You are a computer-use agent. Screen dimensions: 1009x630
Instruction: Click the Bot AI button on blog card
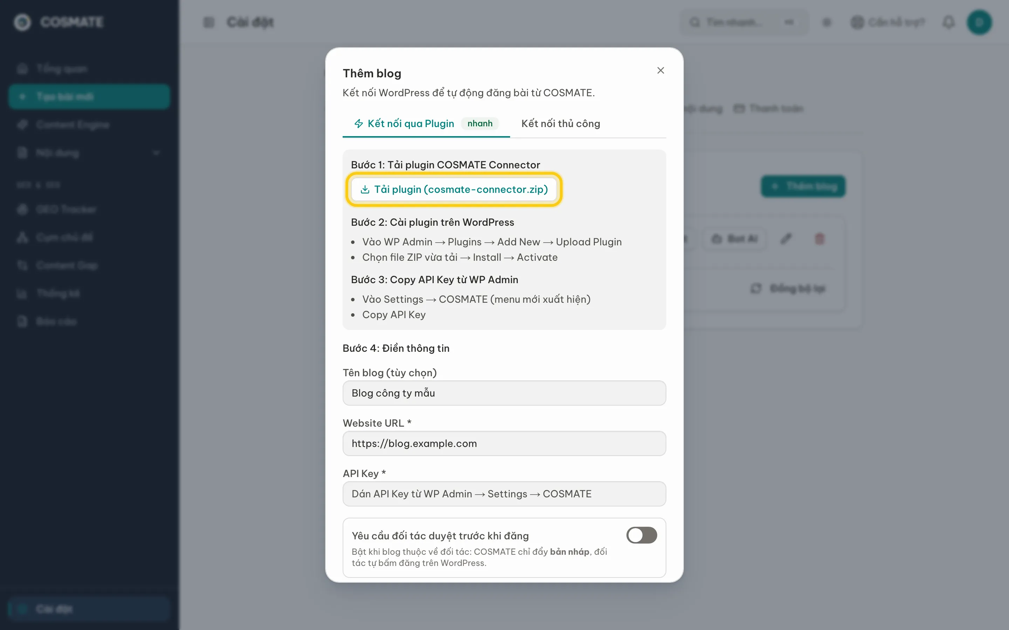[735, 239]
